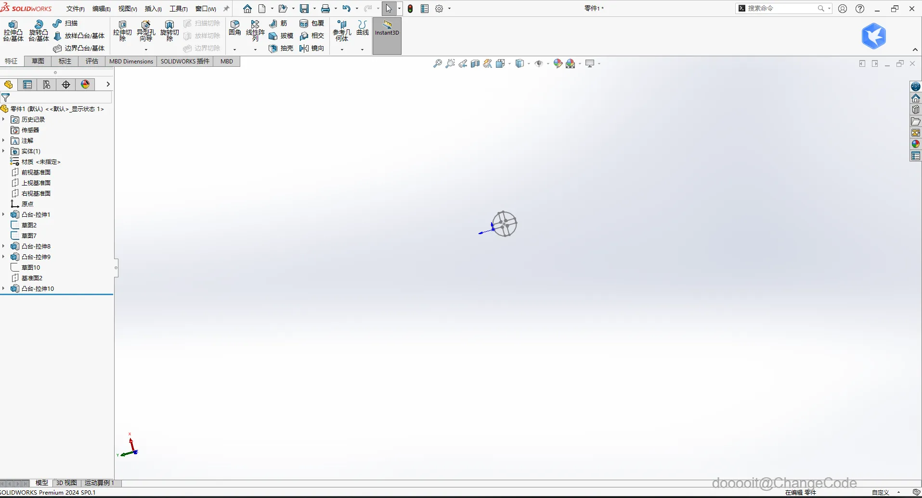This screenshot has height=498, width=922.
Task: Expand the 凸台-拉伸10 feature node
Action: [4, 288]
